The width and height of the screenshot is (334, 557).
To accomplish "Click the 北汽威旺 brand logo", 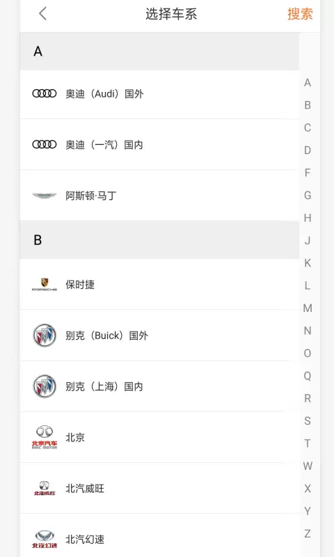I will (x=45, y=488).
